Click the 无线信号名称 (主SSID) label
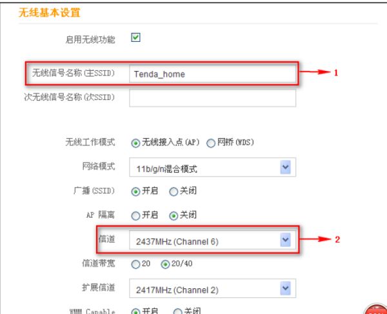 coord(74,74)
